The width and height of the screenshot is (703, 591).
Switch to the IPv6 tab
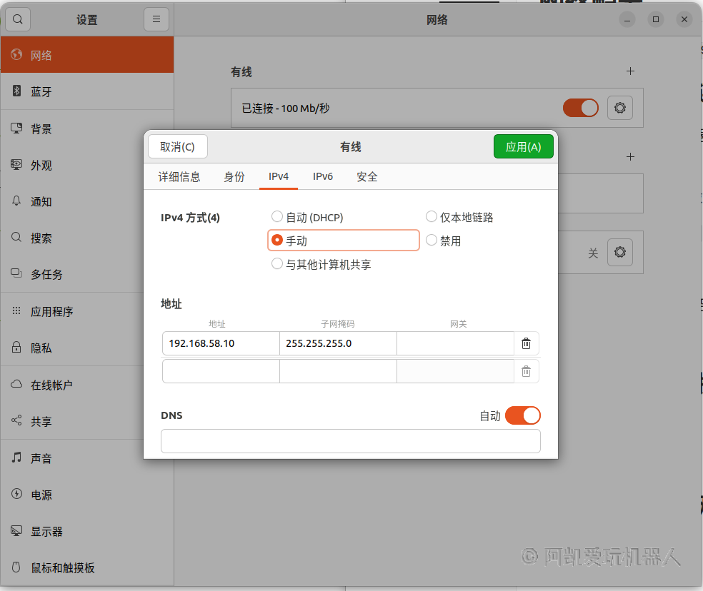coord(323,176)
